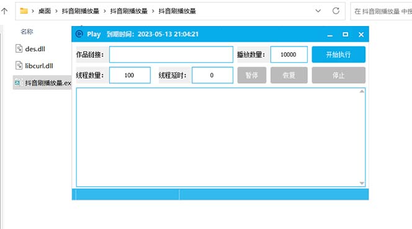Click the 开始执行 button
Image resolution: width=412 pixels, height=229 pixels.
pos(338,55)
